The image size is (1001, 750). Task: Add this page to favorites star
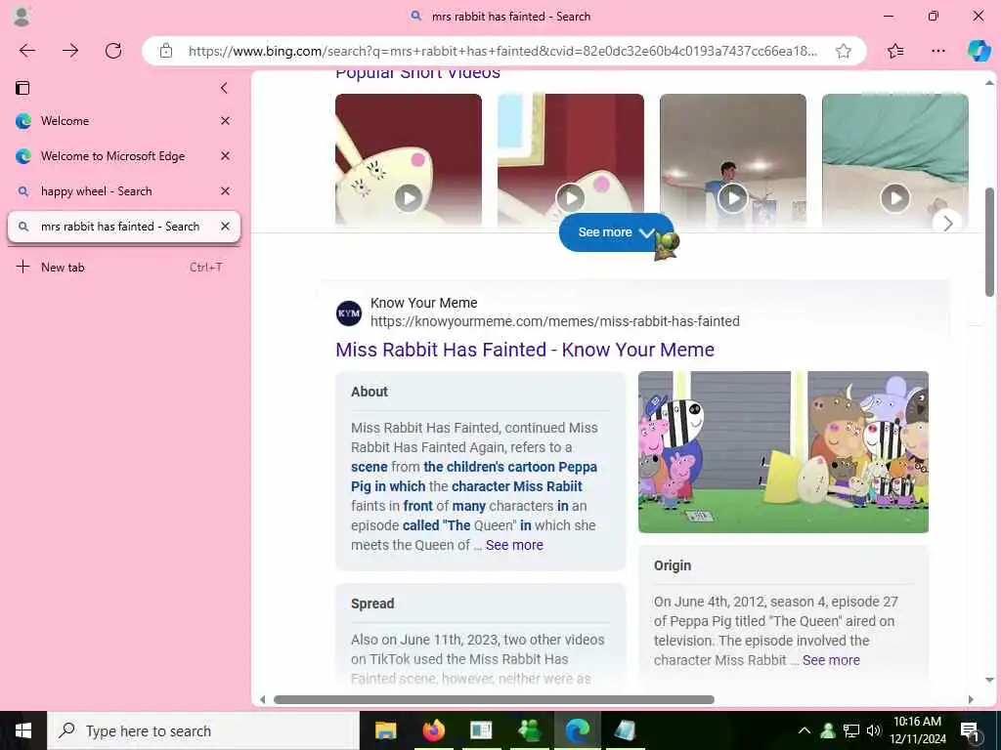[x=844, y=51]
